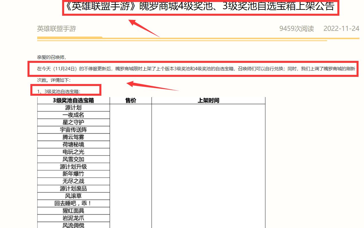The image size is (364, 228).
Task: Click the 英雄联盟手游 source label
Action: click(x=56, y=29)
